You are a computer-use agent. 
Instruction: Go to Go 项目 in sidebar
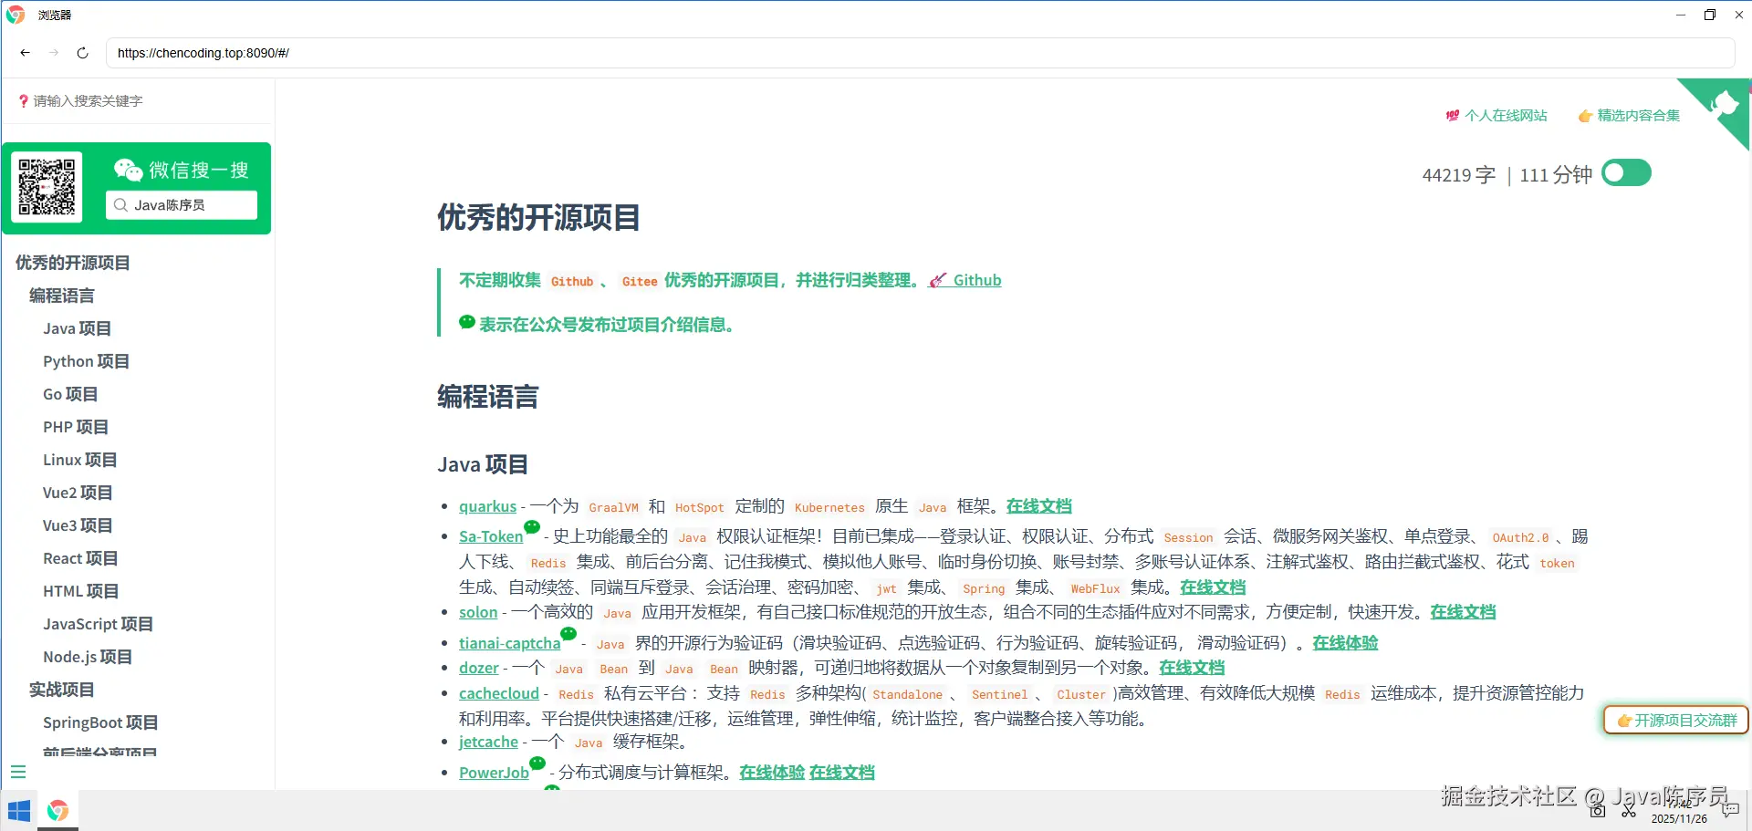[x=70, y=394]
